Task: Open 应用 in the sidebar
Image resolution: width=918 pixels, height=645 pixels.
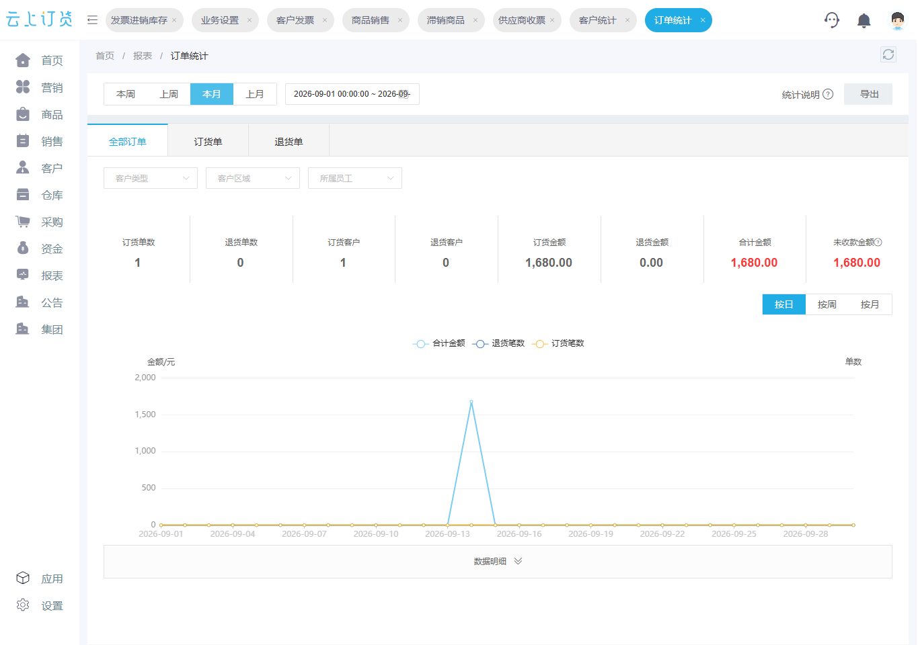Action: tap(40, 578)
